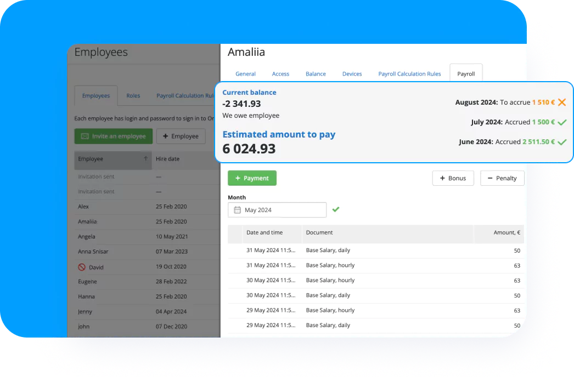Click the blocked icon next to David

tap(82, 267)
